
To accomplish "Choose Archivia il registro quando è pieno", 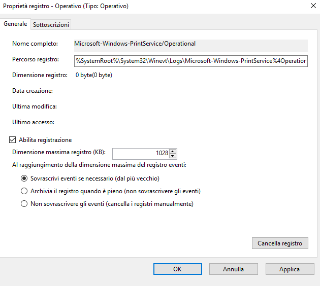I will (24, 191).
